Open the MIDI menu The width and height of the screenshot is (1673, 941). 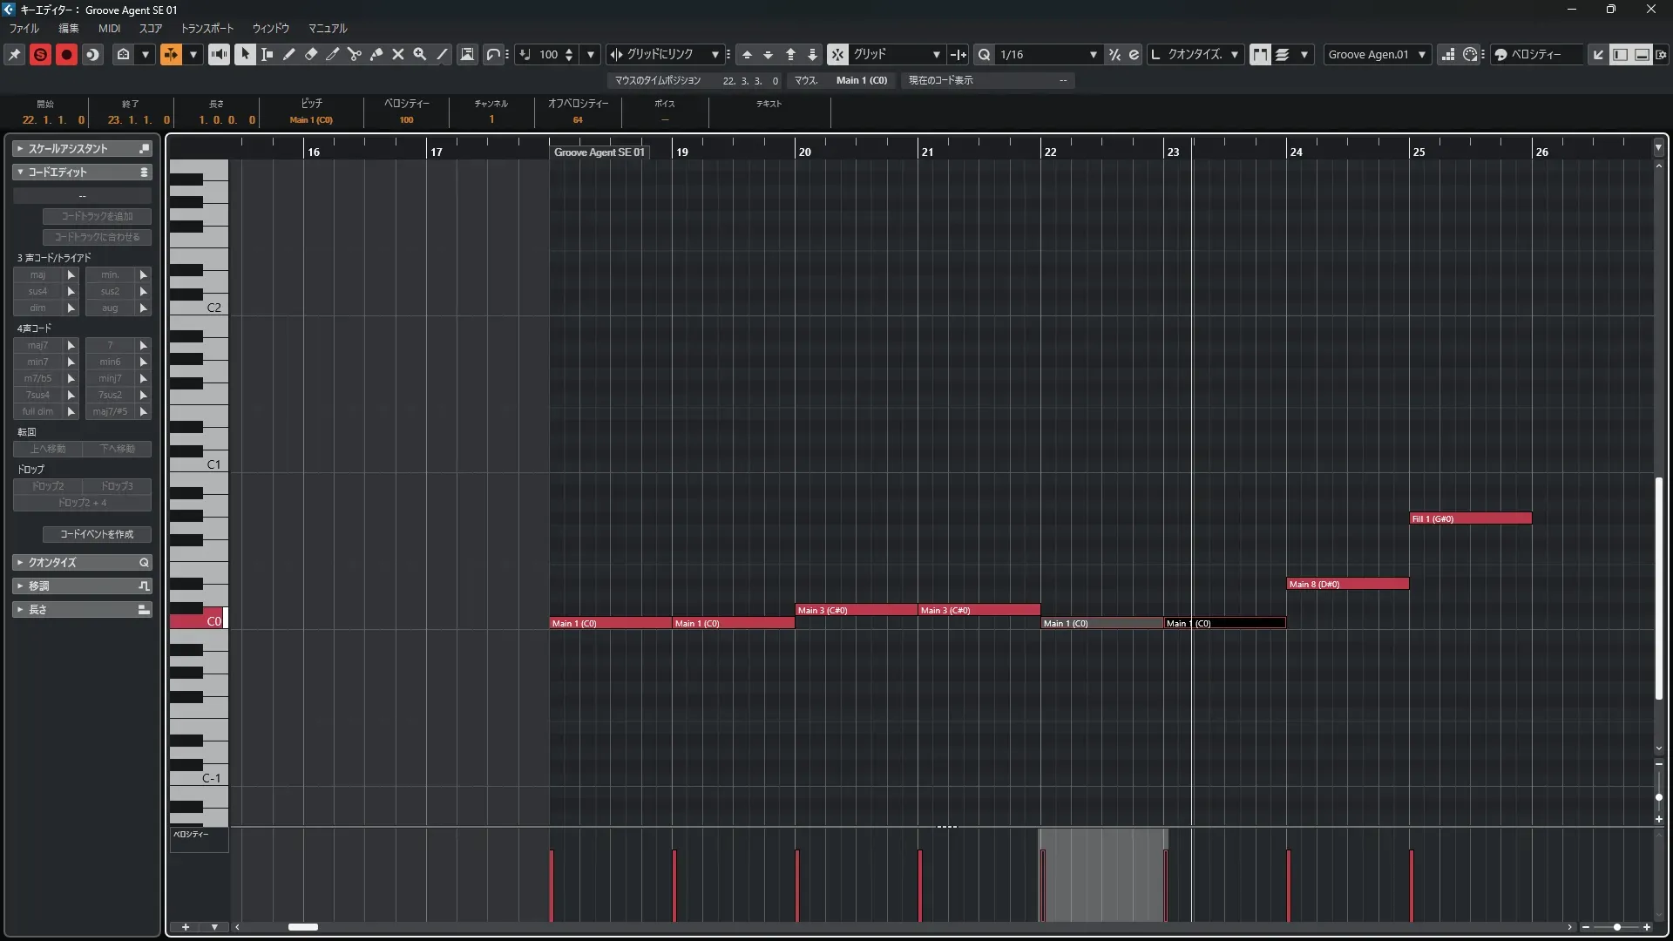tap(109, 28)
